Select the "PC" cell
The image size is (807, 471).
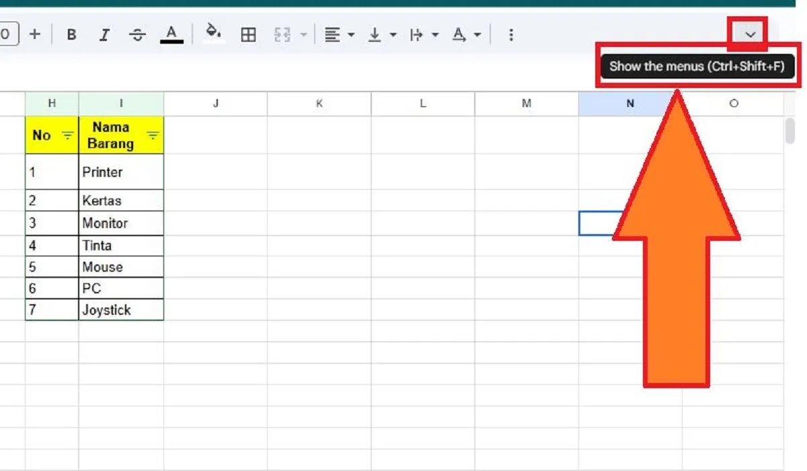121,289
